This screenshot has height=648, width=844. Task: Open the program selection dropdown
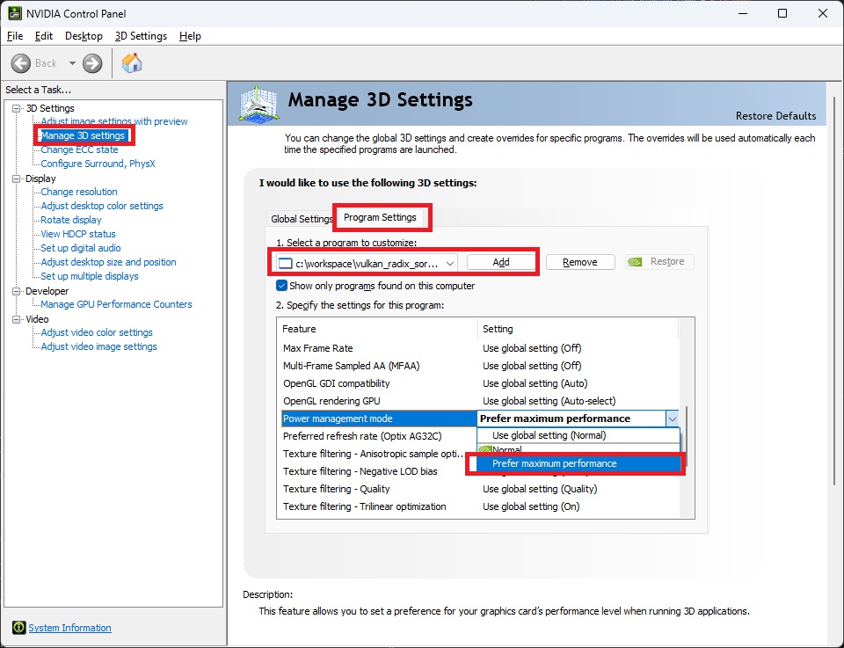pos(367,264)
